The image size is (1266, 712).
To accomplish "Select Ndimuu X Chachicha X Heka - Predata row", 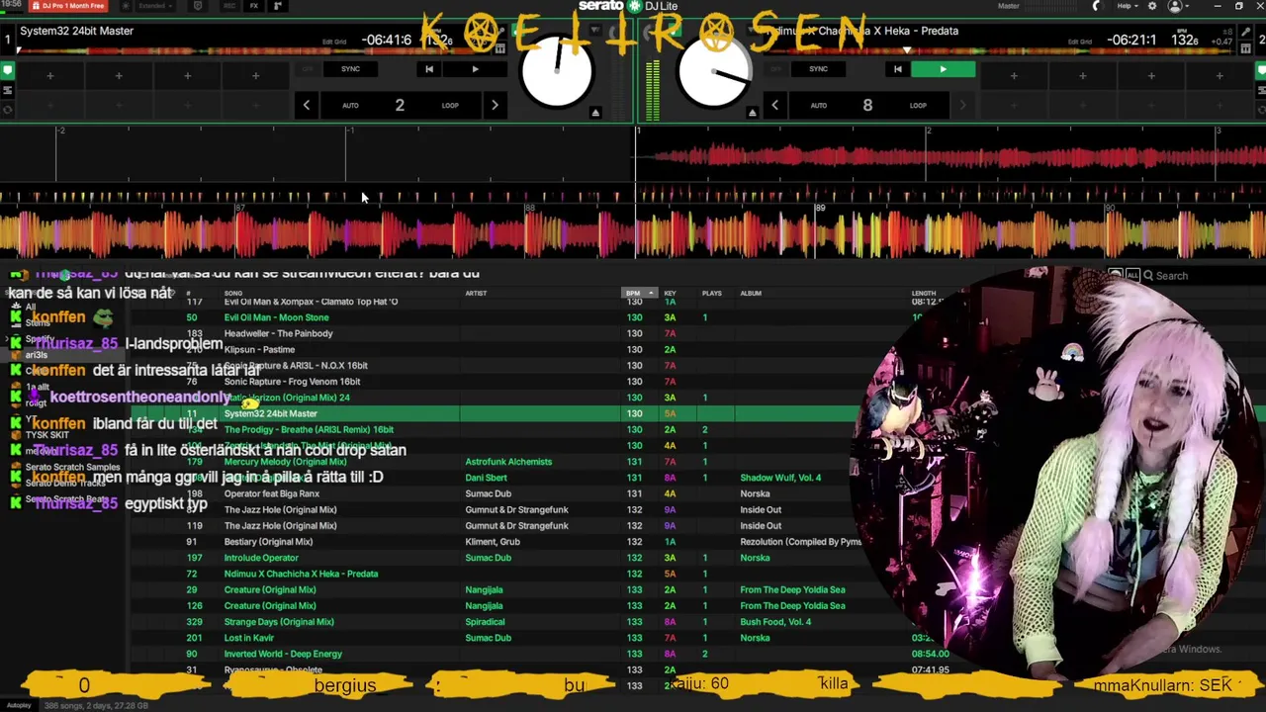I will coord(495,574).
